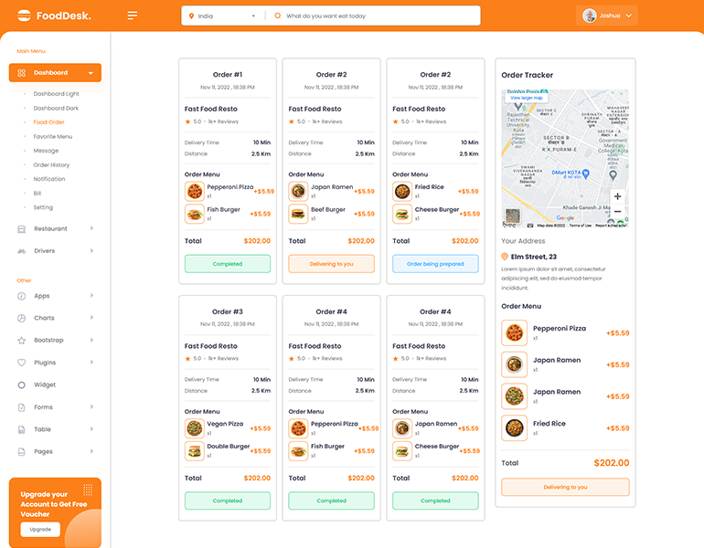Click the Apps info icon in sidebar
Screen dimensions: 704x548
point(21,296)
